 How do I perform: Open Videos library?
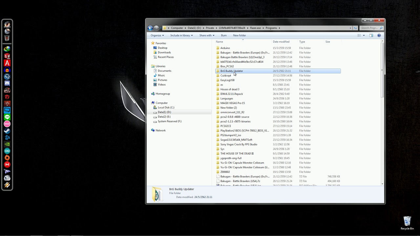point(161,85)
